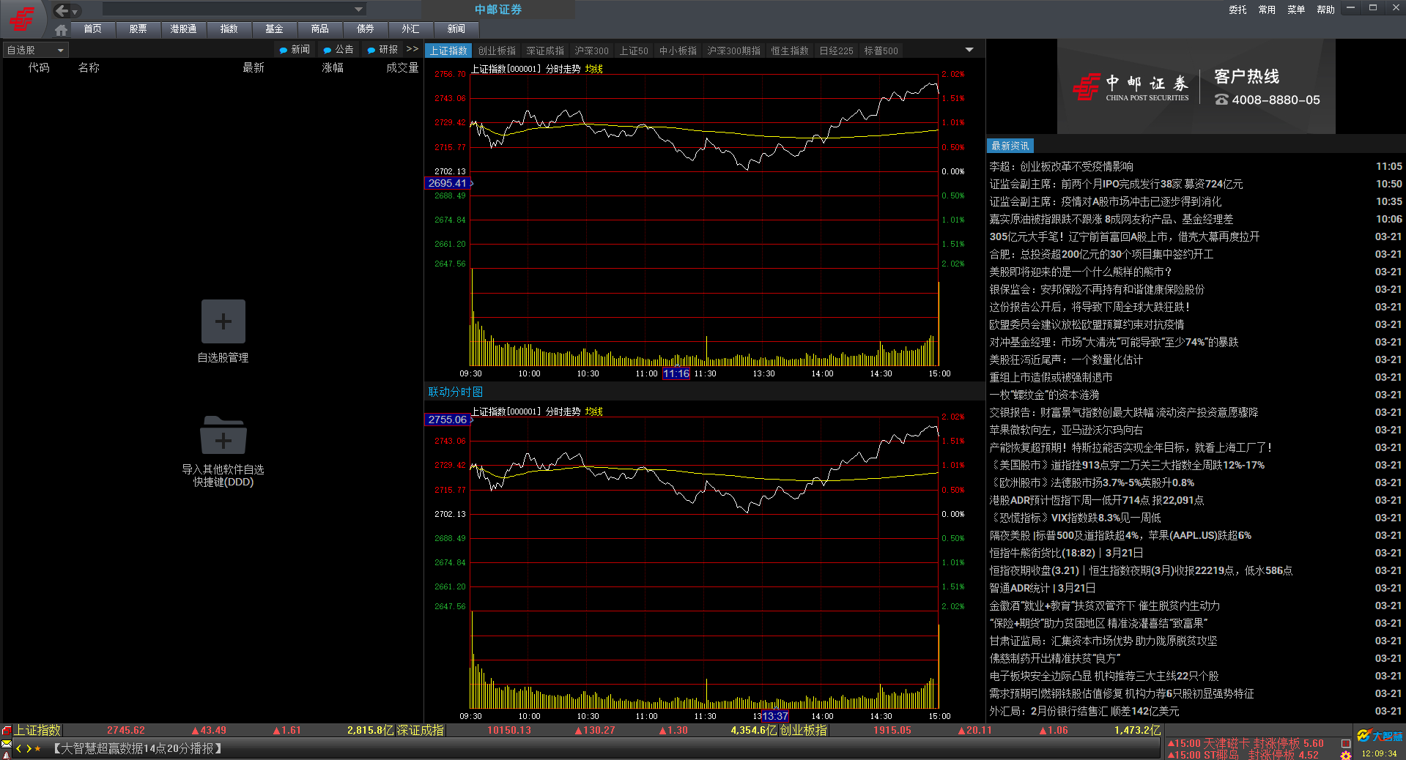Open news 智通ADR统计 3月21日

[1043, 588]
